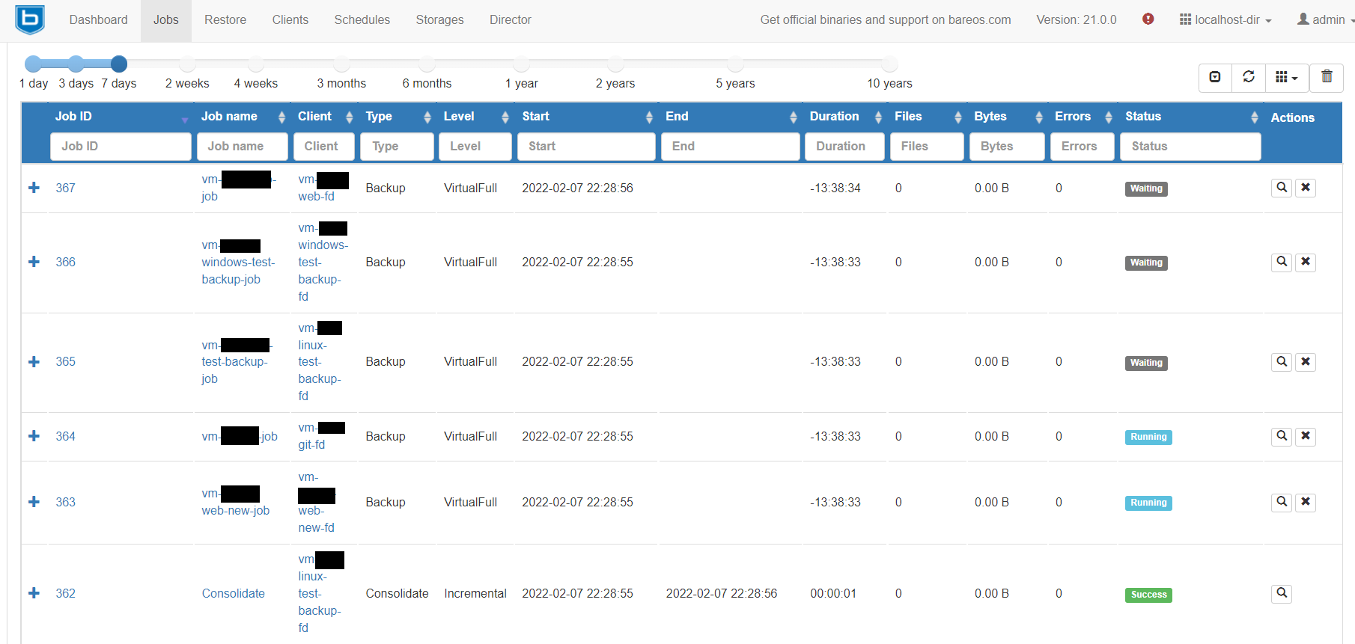Image resolution: width=1355 pixels, height=644 pixels.
Task: Click the Job name filter field
Action: coord(242,147)
